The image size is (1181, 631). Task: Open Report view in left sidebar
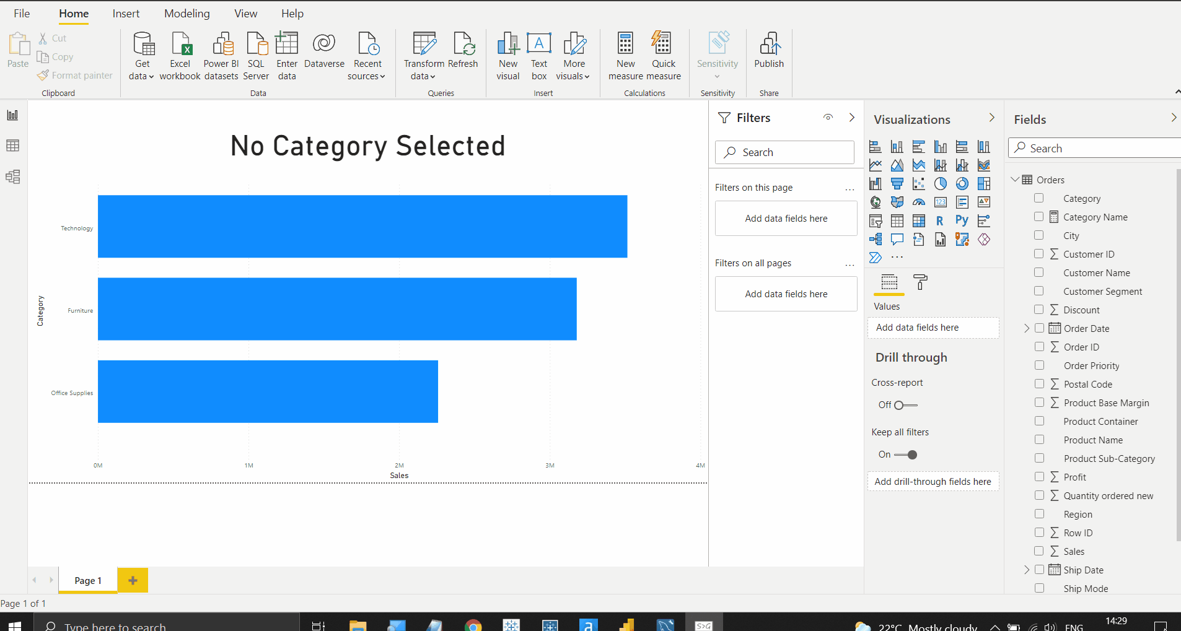coord(12,115)
